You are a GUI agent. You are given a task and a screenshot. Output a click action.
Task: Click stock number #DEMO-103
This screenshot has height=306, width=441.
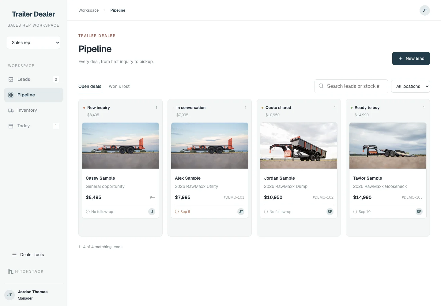[x=412, y=197]
